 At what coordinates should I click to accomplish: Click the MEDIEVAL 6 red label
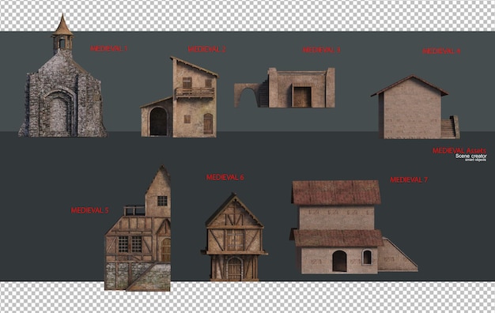(225, 177)
